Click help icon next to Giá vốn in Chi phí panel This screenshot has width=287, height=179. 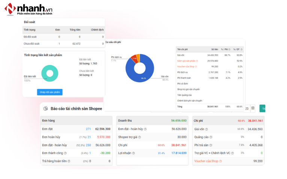point(207,129)
